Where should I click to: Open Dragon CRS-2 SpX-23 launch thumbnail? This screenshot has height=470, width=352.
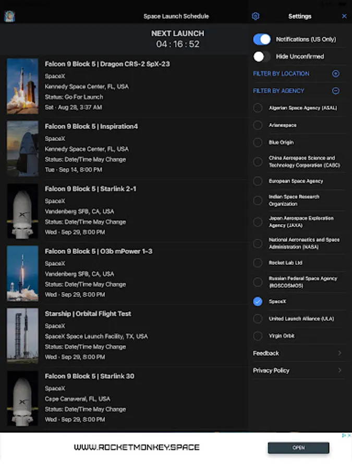23,86
